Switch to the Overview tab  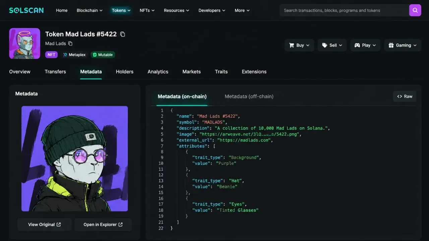tap(20, 72)
